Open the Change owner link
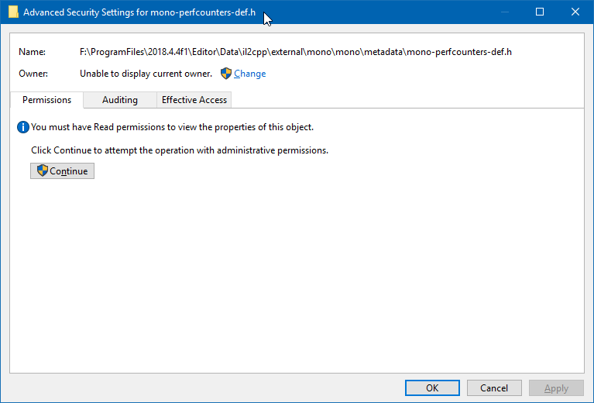594x403 pixels. (x=249, y=74)
